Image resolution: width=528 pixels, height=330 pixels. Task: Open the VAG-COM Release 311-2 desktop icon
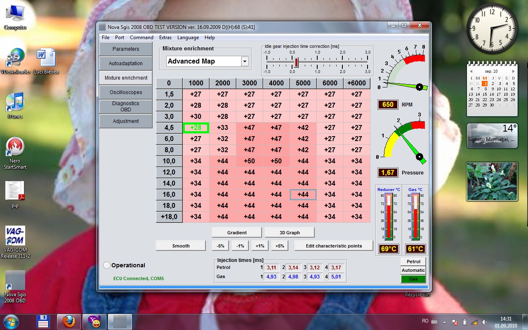15,236
